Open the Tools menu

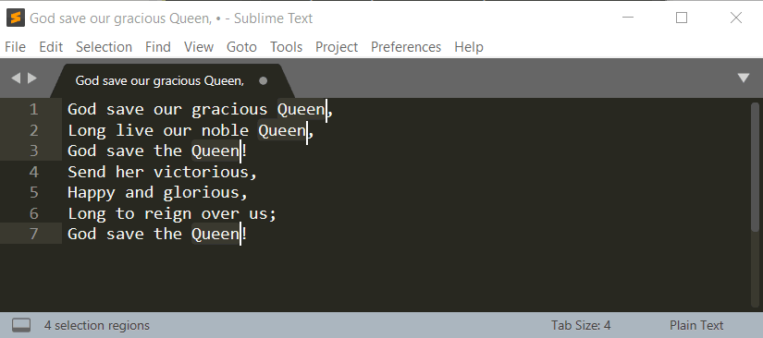coord(286,47)
